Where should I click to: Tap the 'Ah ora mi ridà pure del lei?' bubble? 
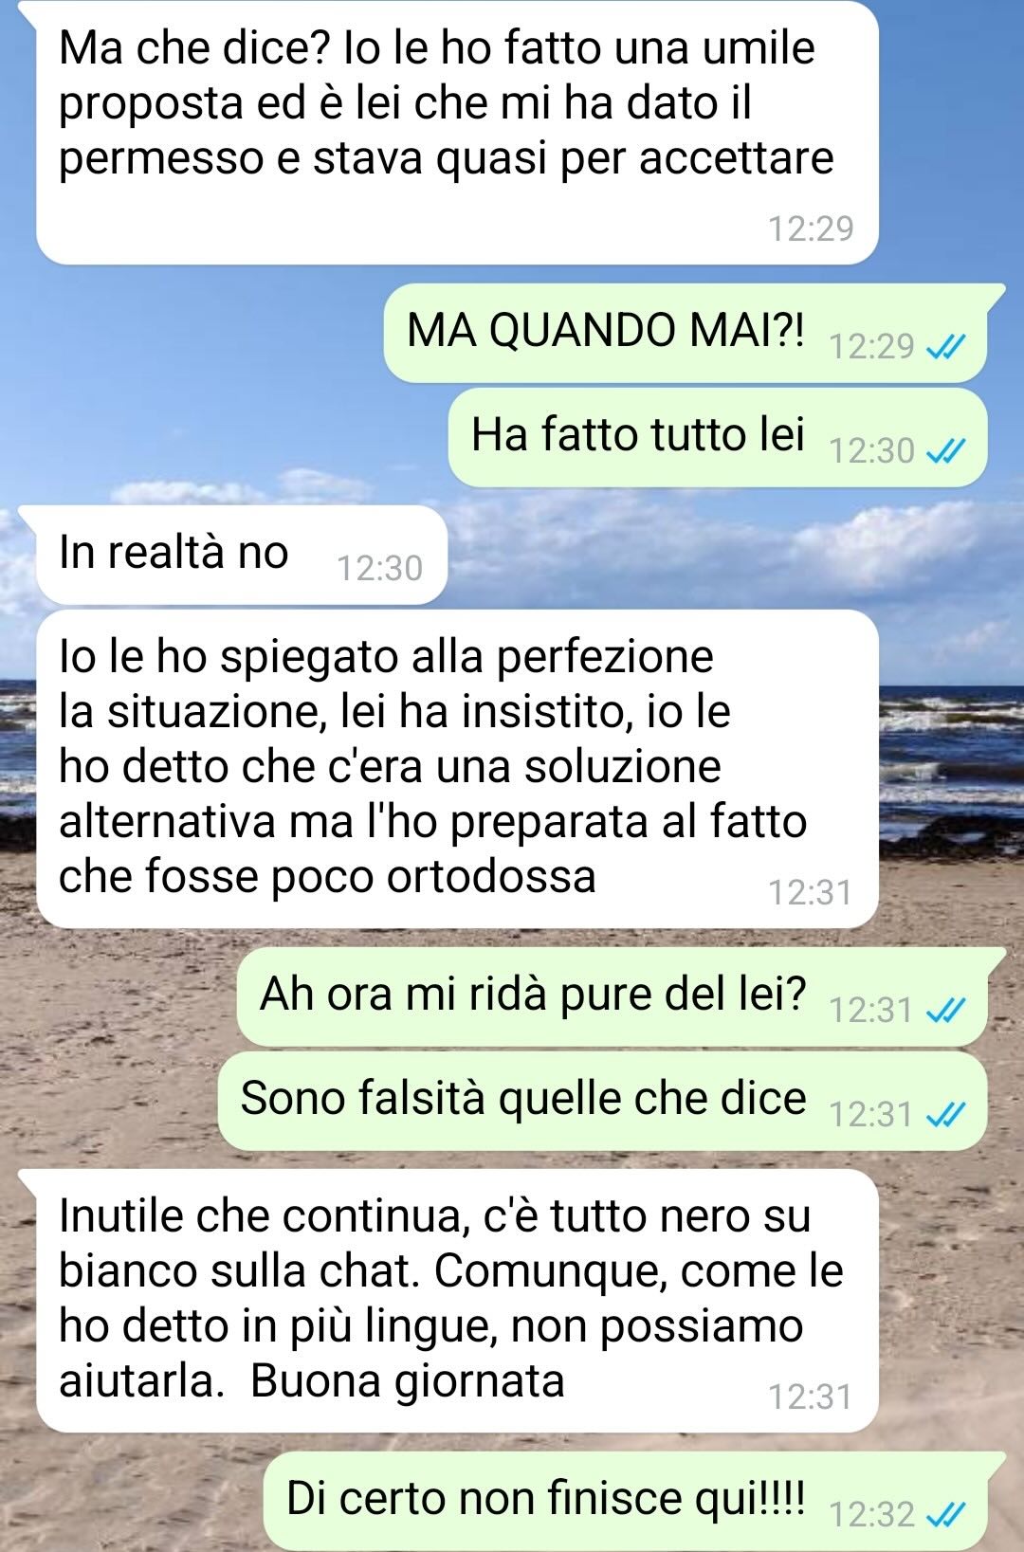click(x=612, y=996)
